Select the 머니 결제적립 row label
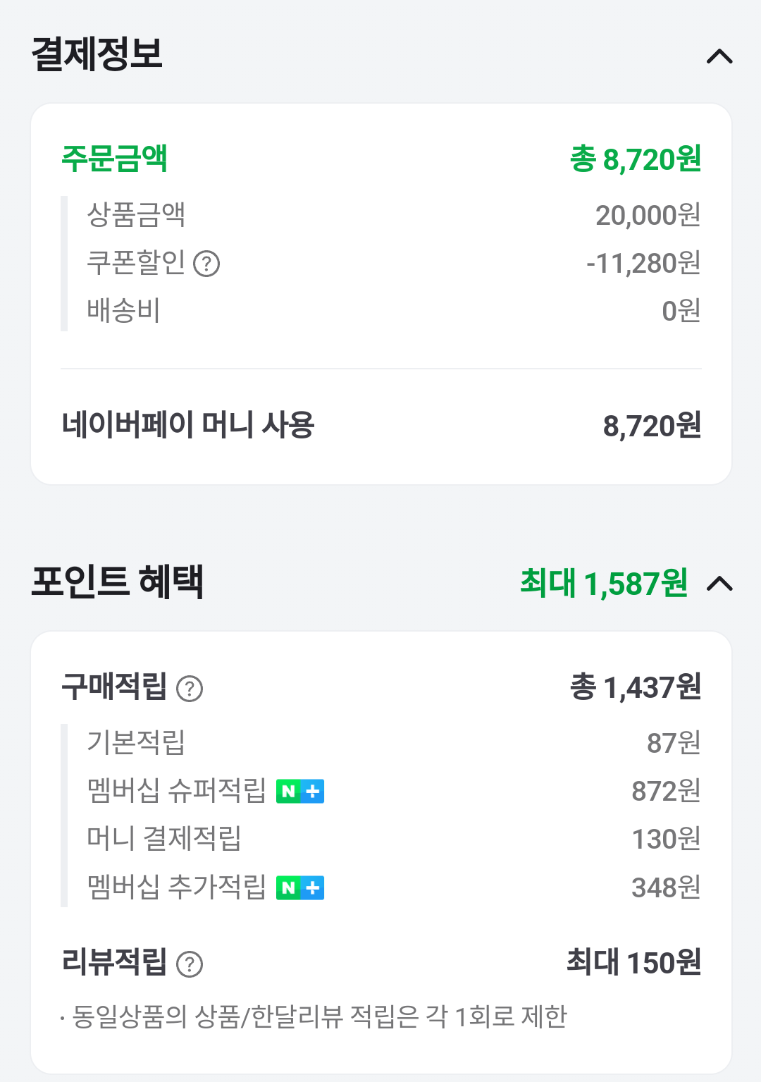Viewport: 761px width, 1082px height. 163,838
